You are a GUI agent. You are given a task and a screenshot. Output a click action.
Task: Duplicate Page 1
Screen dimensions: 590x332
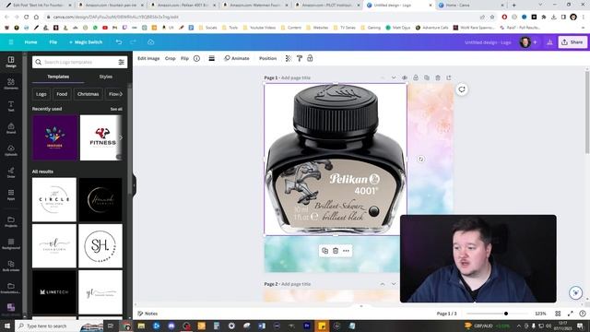[x=426, y=77]
